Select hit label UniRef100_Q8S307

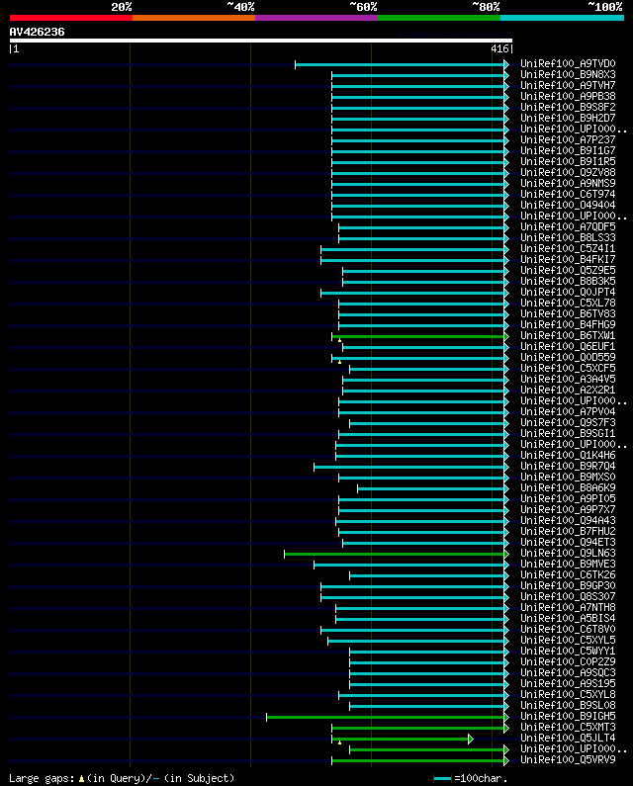[x=568, y=596]
